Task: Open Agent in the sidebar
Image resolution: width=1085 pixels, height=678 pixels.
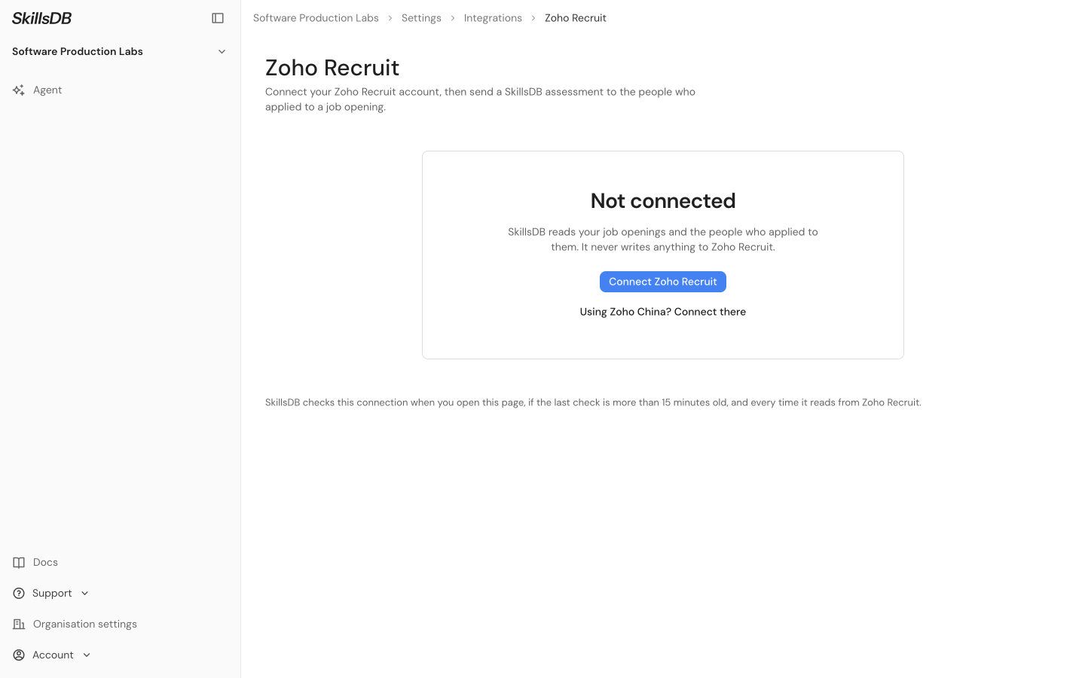Action: click(47, 90)
